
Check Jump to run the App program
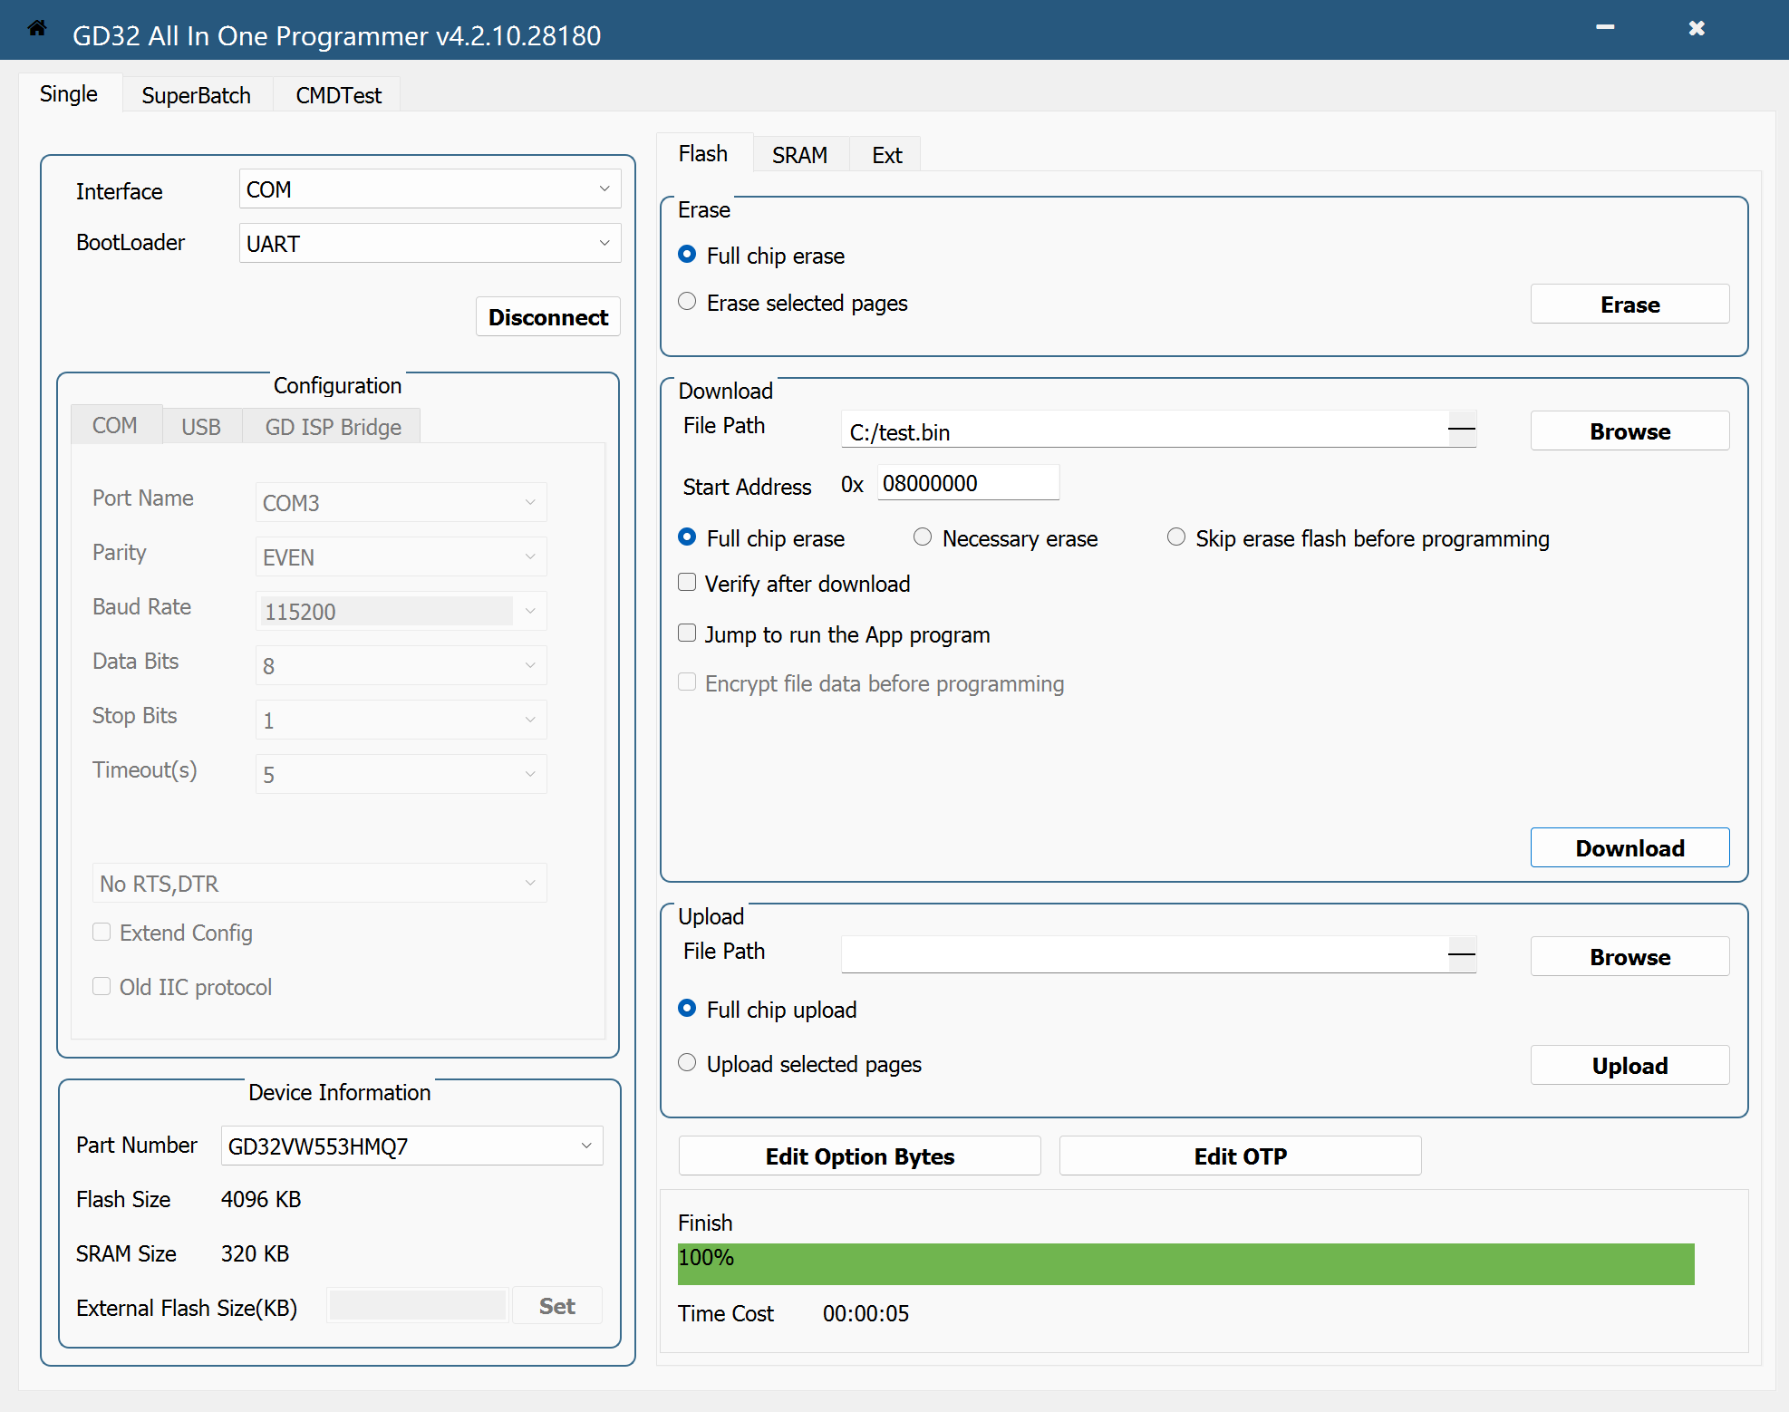[688, 633]
